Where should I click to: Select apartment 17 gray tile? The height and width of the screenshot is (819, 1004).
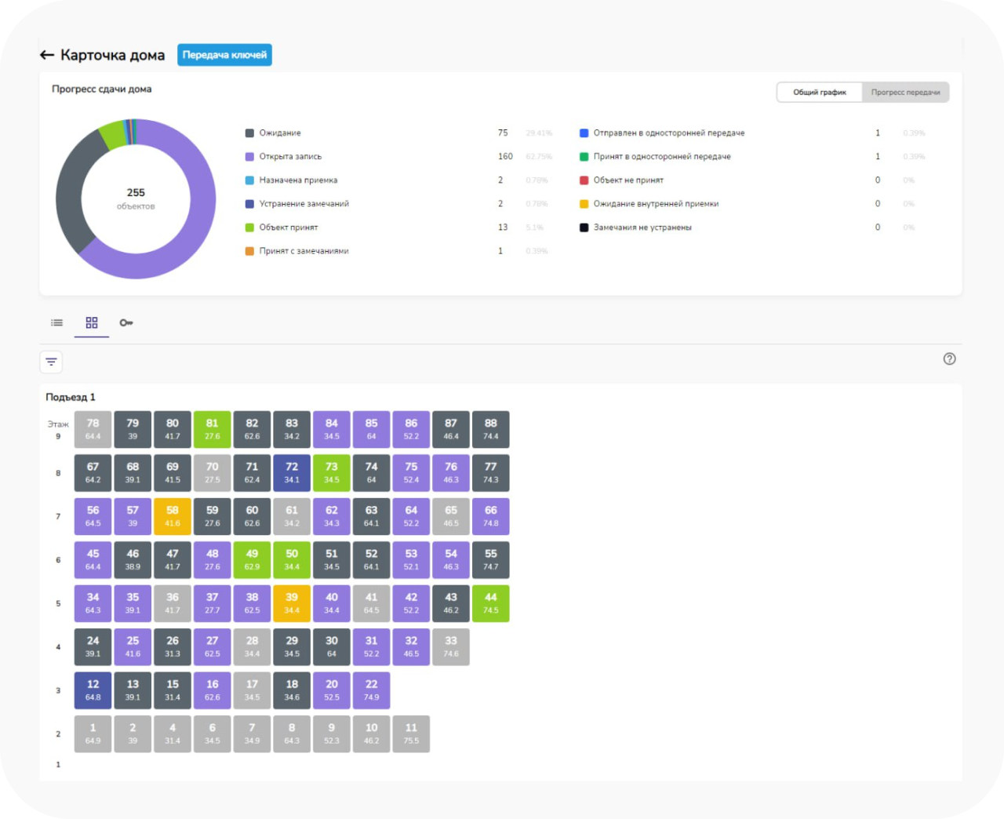coord(252,690)
